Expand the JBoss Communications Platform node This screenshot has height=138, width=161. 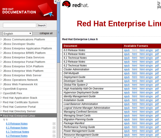coord(1,39)
